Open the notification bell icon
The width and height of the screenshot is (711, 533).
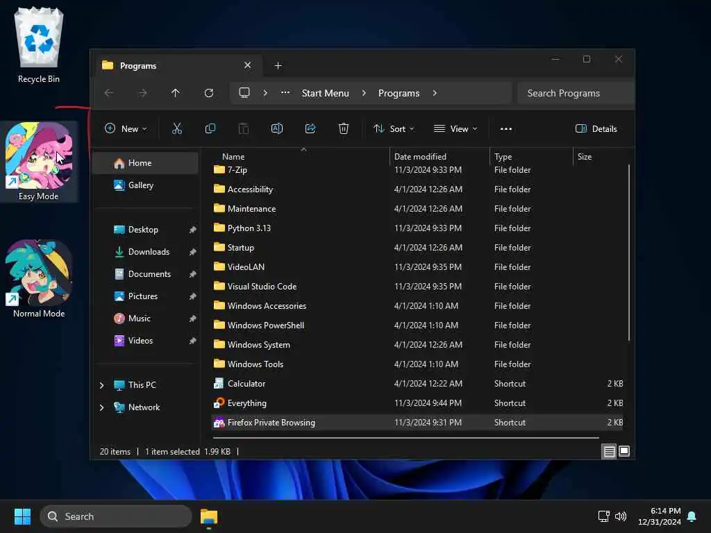click(692, 516)
